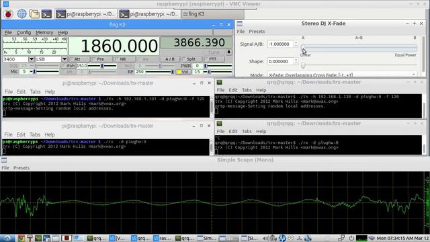Open the LSB mode dropdown arrow
The height and width of the screenshot is (242, 430).
pyautogui.click(x=64, y=59)
